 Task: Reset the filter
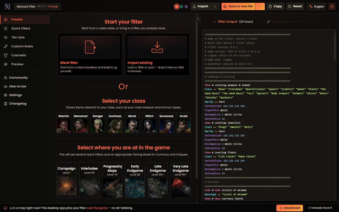click(295, 7)
